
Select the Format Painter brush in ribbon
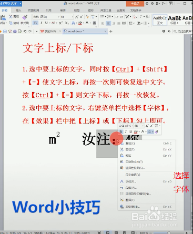pos(25,17)
